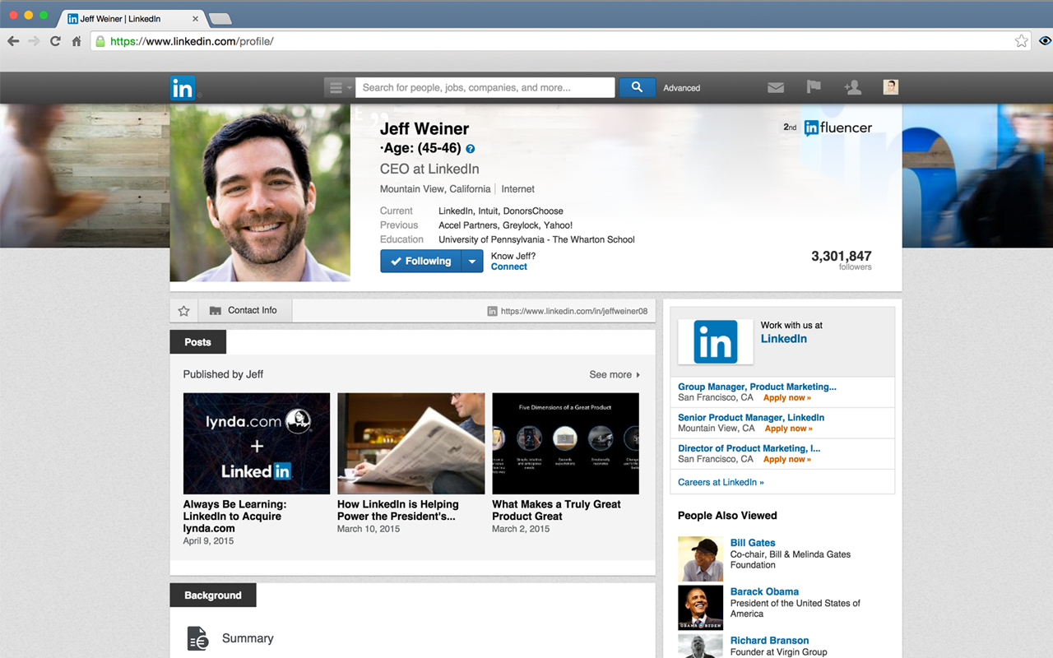The image size is (1053, 658).
Task: Click the Mountain View, California location text
Action: pos(435,189)
